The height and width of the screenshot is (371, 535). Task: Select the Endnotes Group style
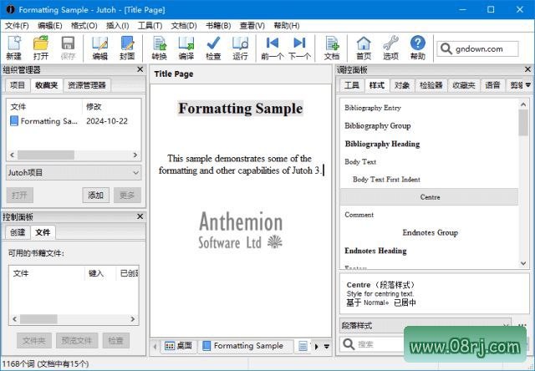tap(430, 232)
